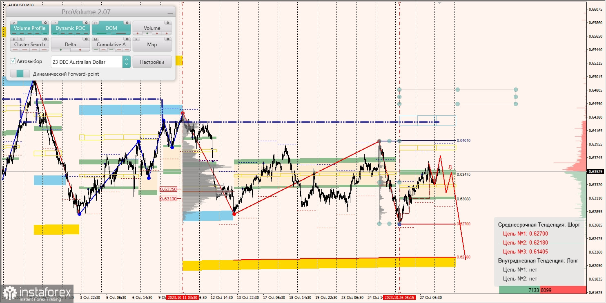Click the F hotkey tab on Map

[136, 39]
